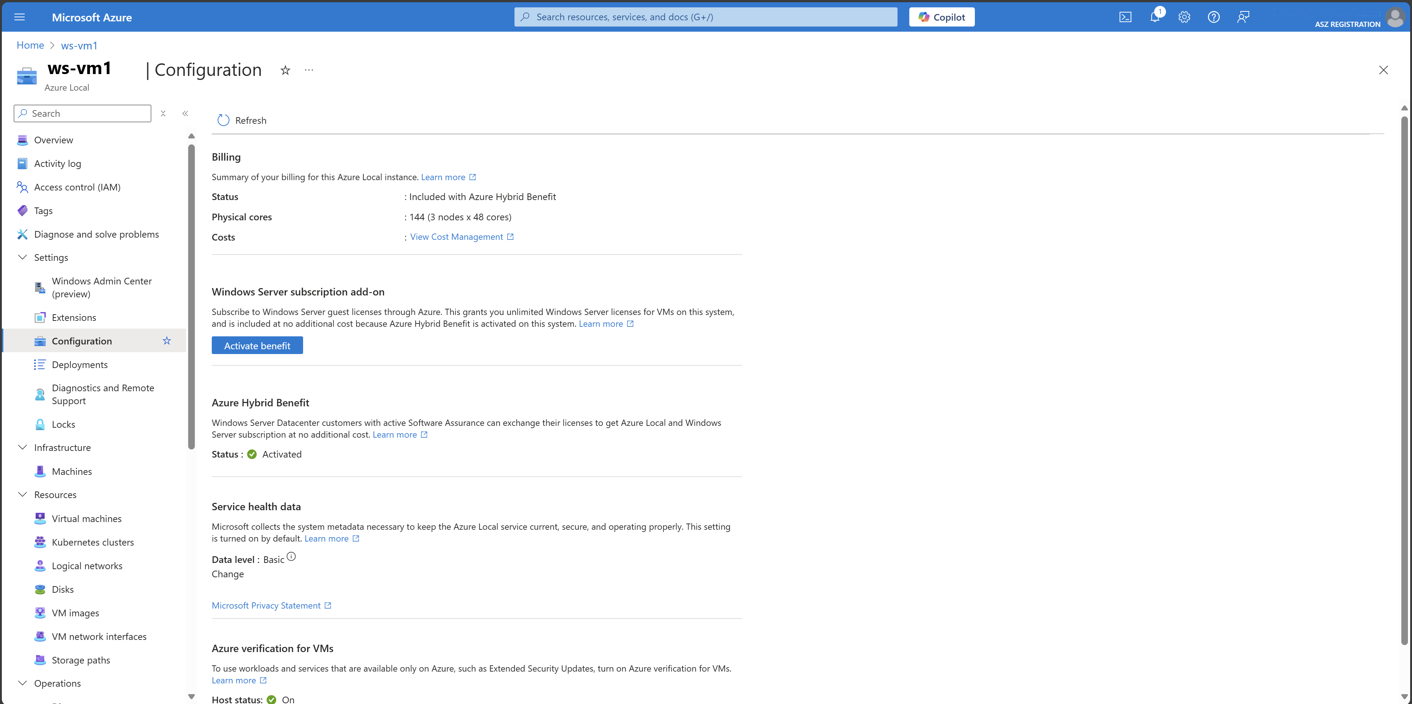1412x704 pixels.
Task: Click the help question mark icon
Action: pyautogui.click(x=1213, y=17)
